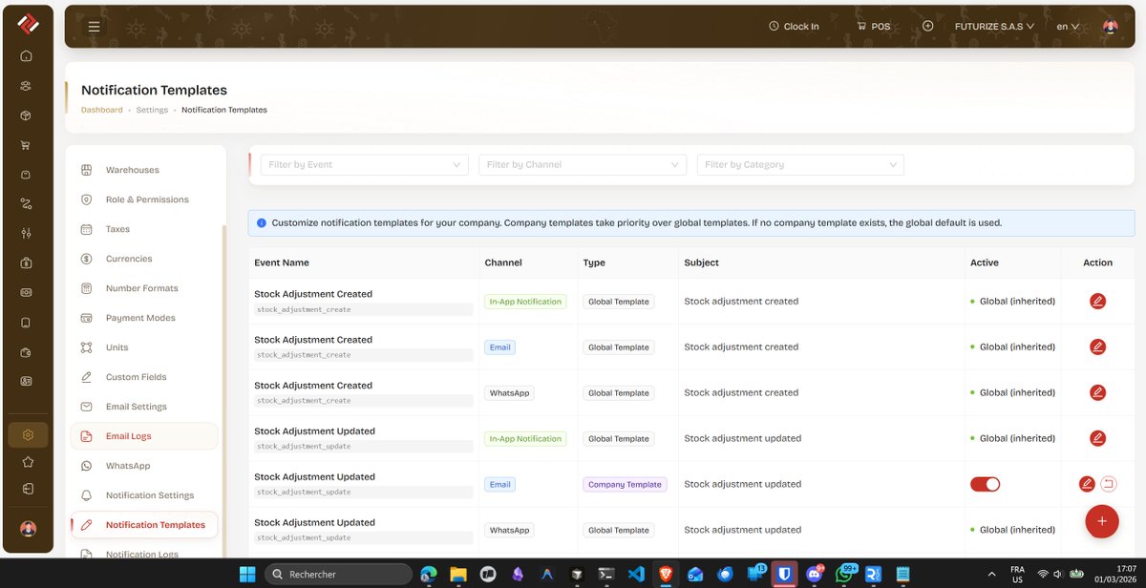Open the cube products icon in left rail

[27, 115]
